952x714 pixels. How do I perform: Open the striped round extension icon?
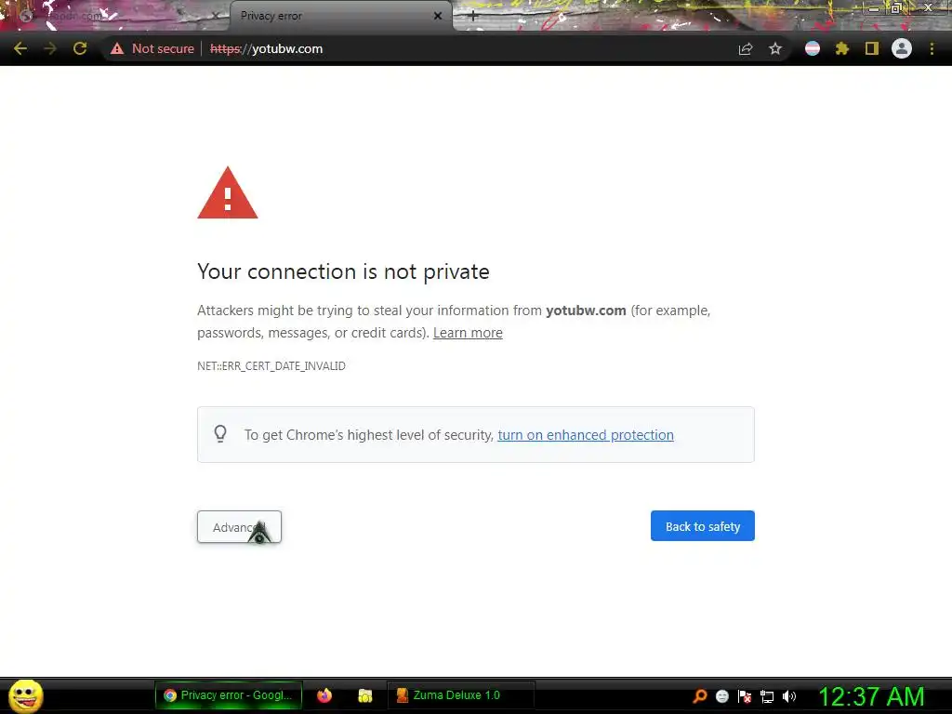click(813, 48)
